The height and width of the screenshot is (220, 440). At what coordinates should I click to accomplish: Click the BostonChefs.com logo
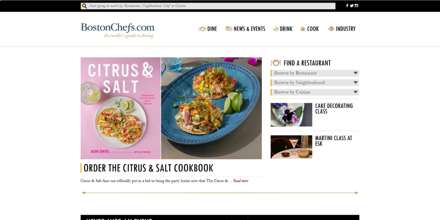tap(118, 30)
